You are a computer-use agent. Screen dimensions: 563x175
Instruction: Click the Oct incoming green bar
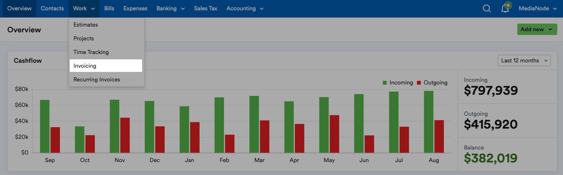coord(80,140)
